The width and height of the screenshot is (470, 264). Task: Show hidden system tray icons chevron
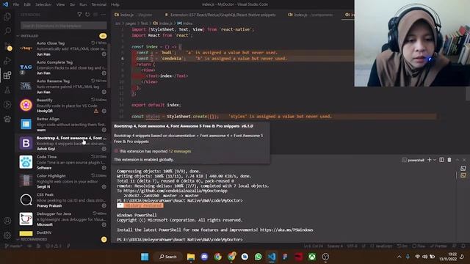click(x=399, y=257)
